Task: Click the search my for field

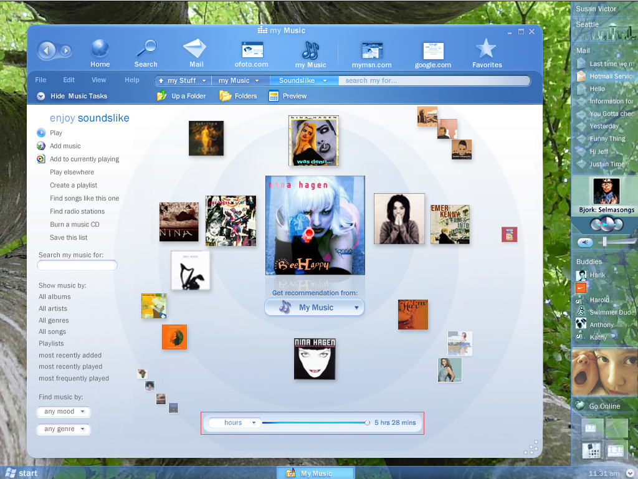Action: pos(434,80)
